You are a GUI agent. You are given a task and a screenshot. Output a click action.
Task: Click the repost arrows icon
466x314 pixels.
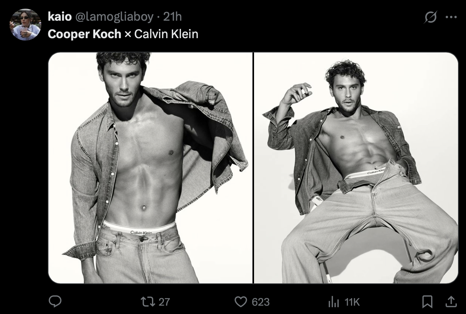coord(147,302)
